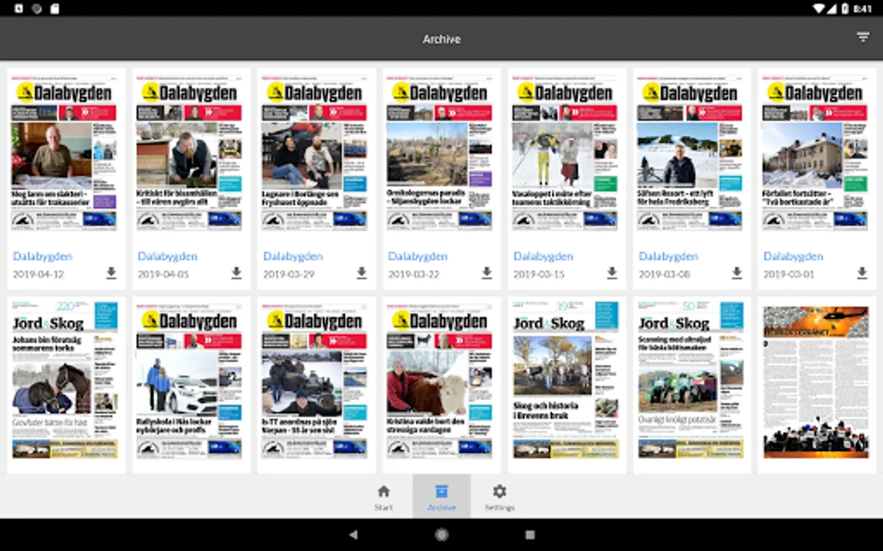Open the 2019-03-01 Dalabygden cover thumbnail
The height and width of the screenshot is (551, 883).
click(815, 153)
